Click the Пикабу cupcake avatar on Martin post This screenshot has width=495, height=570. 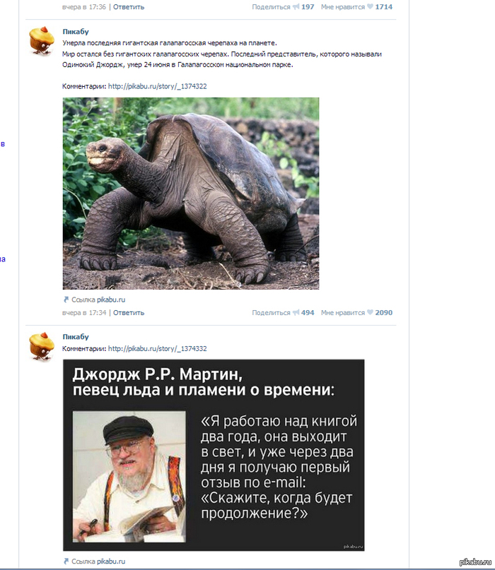42,346
